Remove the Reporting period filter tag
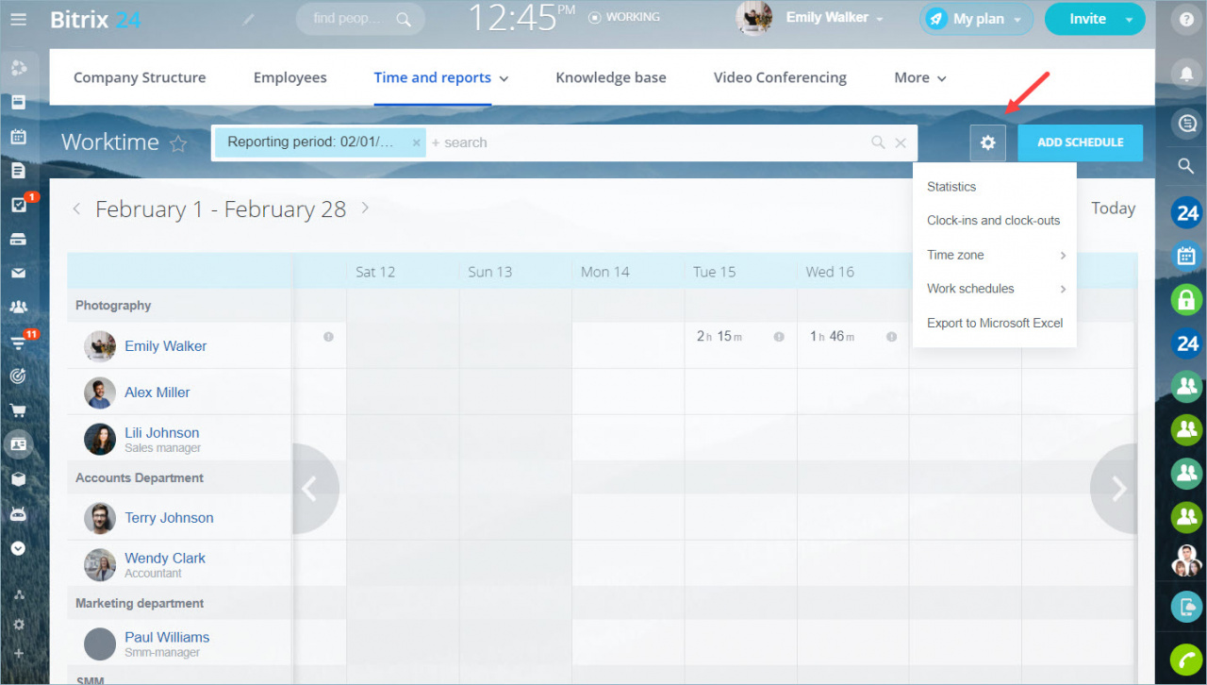The image size is (1207, 685). 416,143
